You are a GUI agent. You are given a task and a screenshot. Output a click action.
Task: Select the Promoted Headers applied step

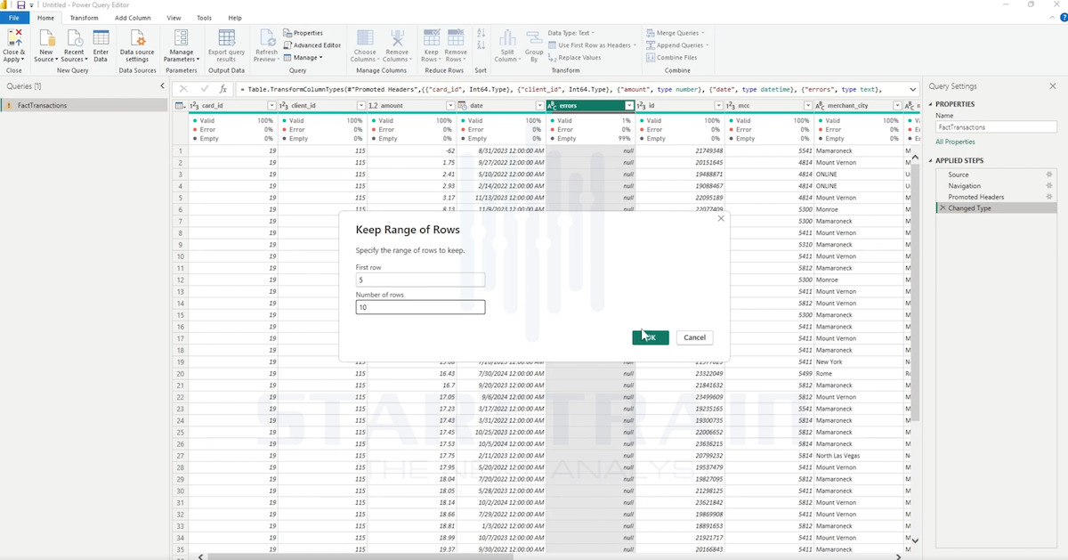click(x=975, y=197)
